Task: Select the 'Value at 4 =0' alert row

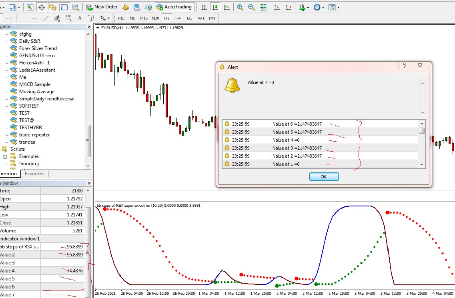Action: click(320, 140)
